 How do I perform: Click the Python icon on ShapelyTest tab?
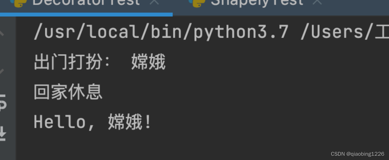tap(197, 3)
